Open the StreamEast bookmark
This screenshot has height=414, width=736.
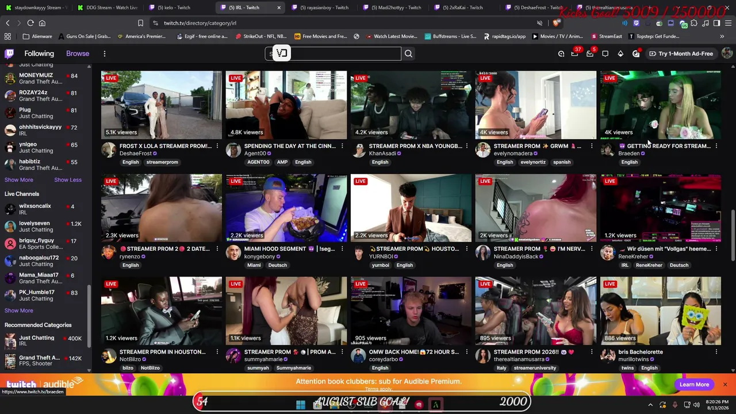coord(607,36)
